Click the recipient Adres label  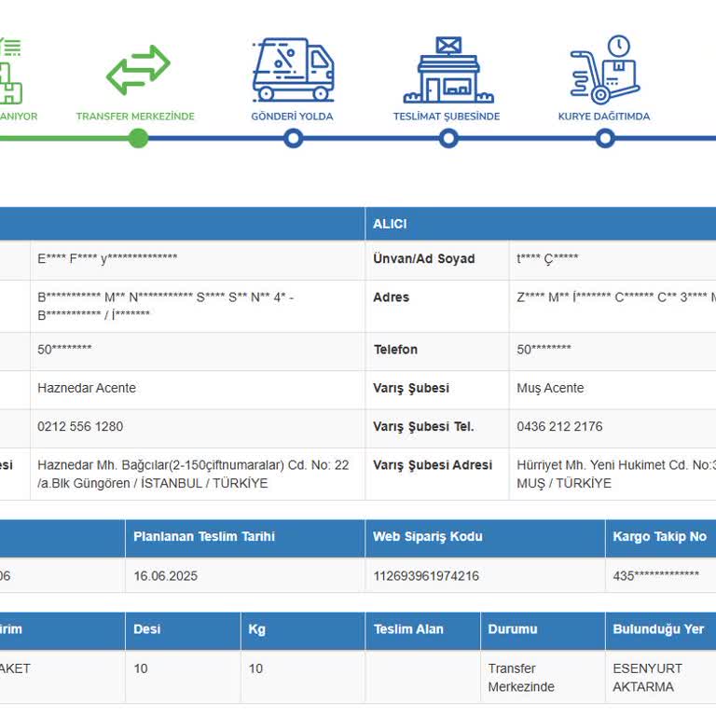pos(391,297)
